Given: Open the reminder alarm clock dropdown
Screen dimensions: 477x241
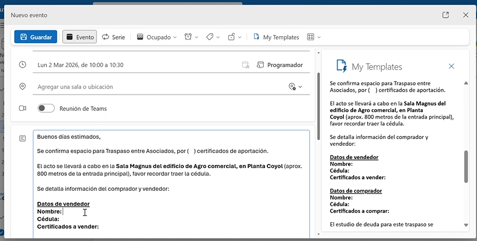Looking at the screenshot, I should coord(191,37).
